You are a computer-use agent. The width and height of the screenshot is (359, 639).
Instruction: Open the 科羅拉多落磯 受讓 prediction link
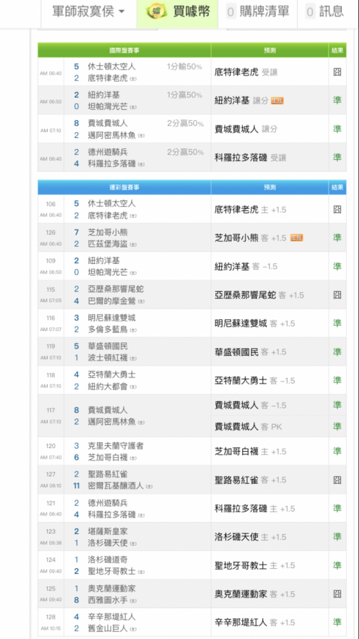(x=250, y=157)
